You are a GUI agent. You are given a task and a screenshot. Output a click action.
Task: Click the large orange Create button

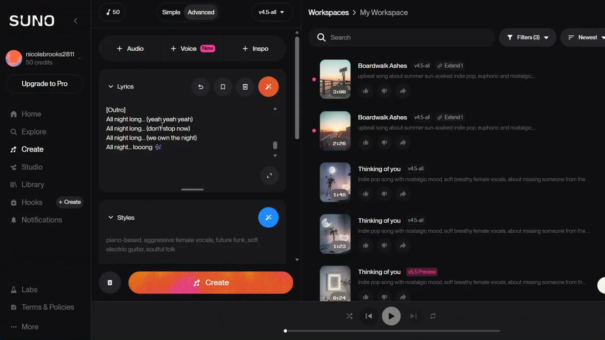211,283
